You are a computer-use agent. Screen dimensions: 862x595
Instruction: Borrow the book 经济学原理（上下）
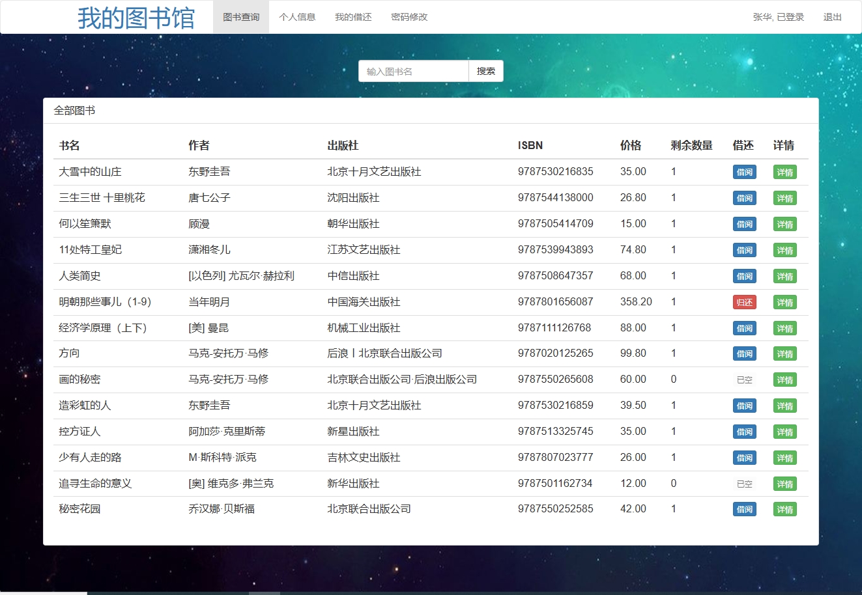(744, 327)
